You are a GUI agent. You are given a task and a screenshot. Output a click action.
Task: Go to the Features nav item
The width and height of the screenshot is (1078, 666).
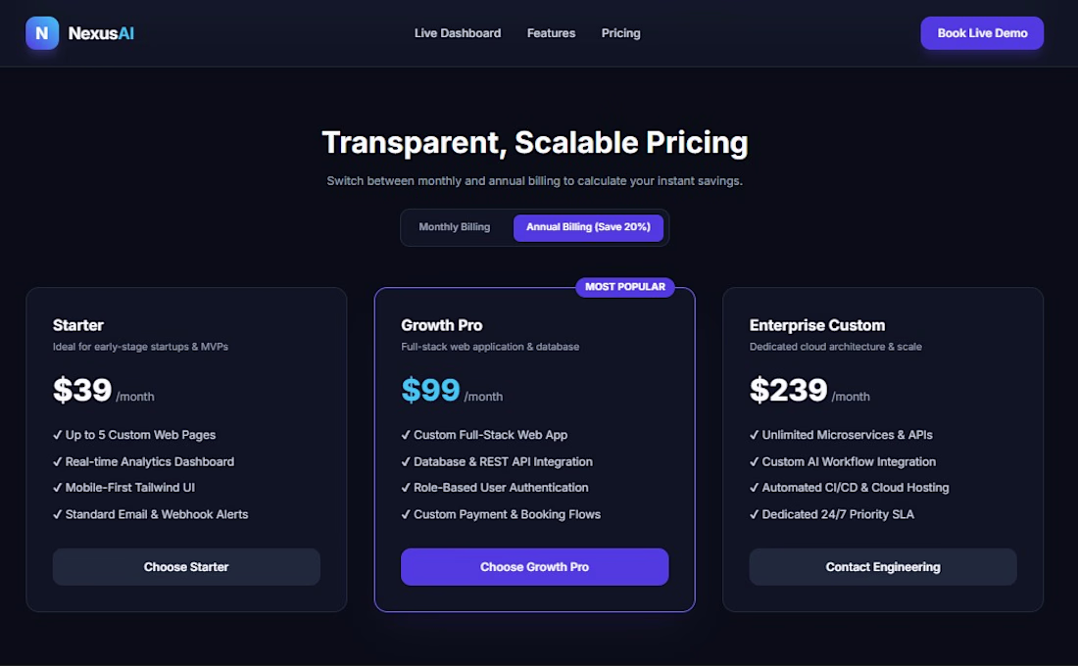coord(551,33)
